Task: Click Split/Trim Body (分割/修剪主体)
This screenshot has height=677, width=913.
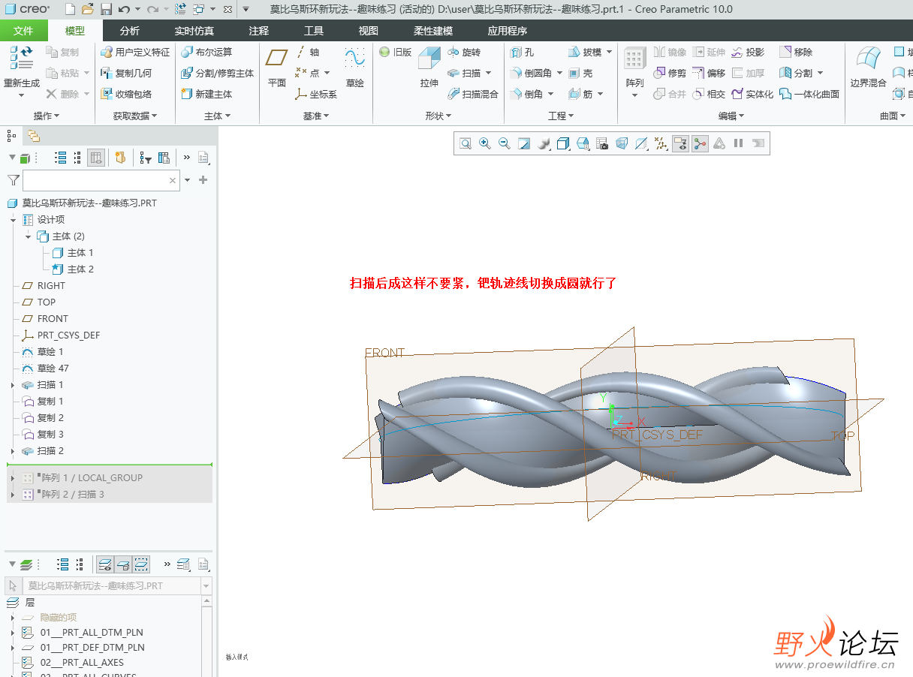Action: tap(218, 73)
